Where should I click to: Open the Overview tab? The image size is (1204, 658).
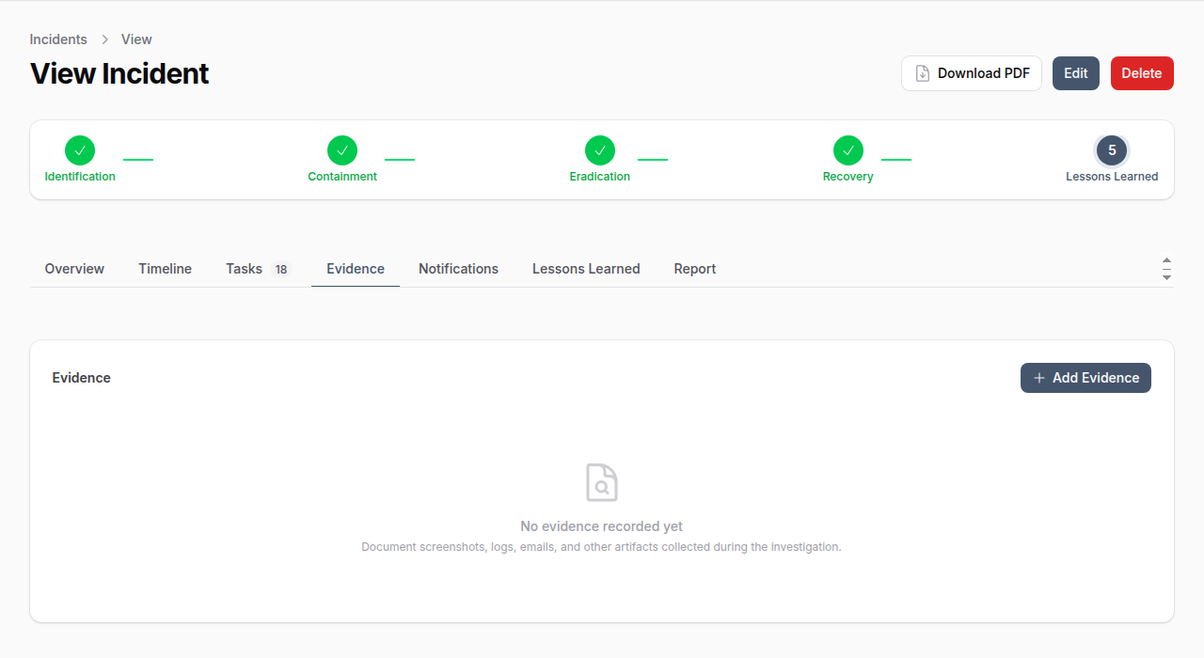(x=74, y=269)
